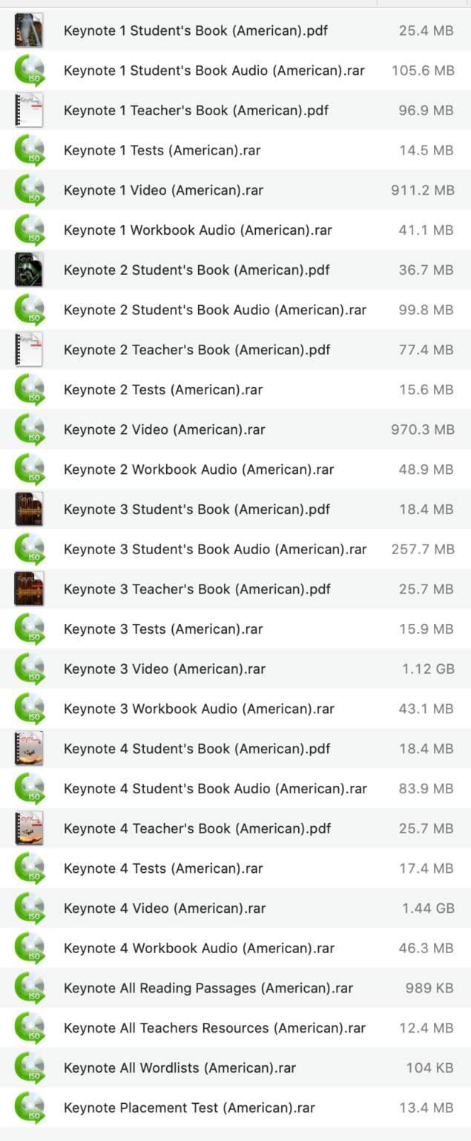The width and height of the screenshot is (471, 1141).
Task: Select the disc icon for Keynote All Reading Passages
Action: [x=29, y=988]
